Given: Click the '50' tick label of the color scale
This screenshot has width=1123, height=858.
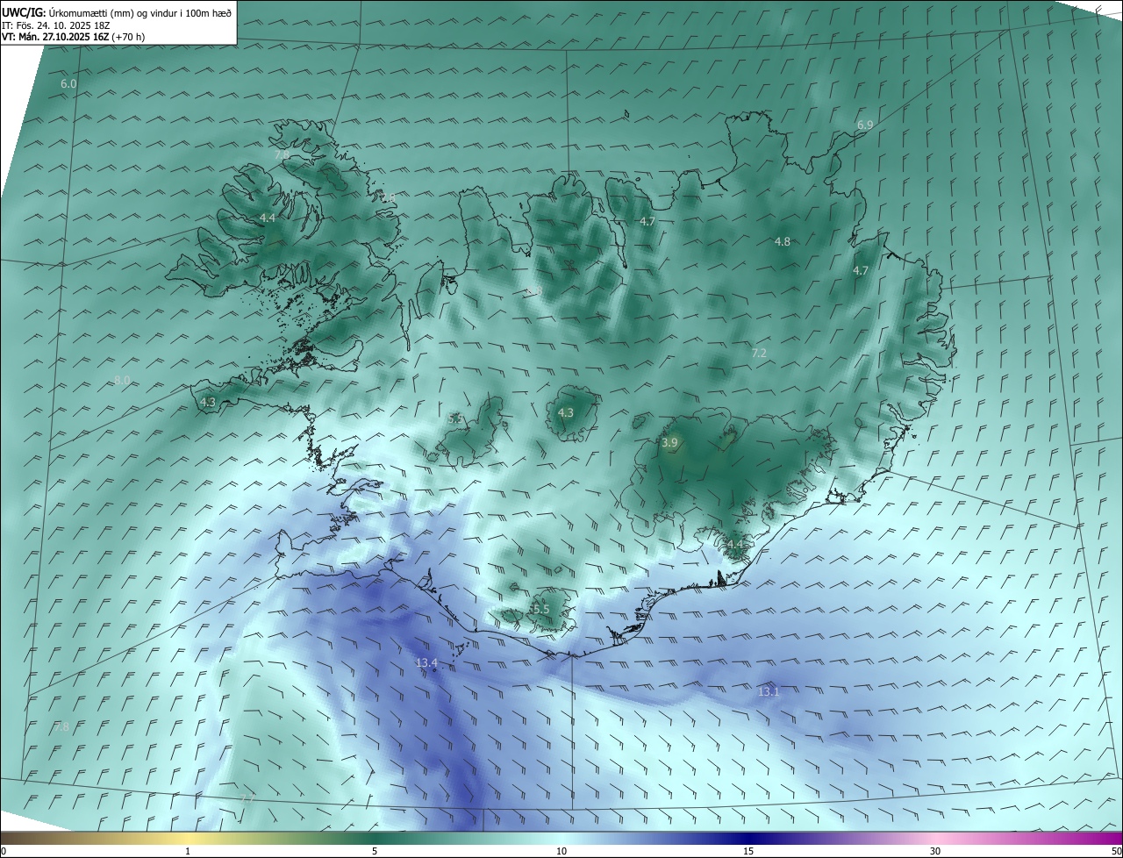Looking at the screenshot, I should [1116, 851].
